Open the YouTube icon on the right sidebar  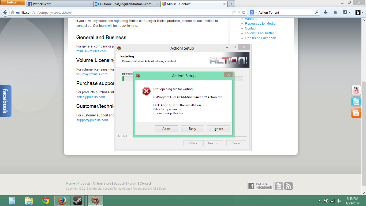tap(356, 90)
